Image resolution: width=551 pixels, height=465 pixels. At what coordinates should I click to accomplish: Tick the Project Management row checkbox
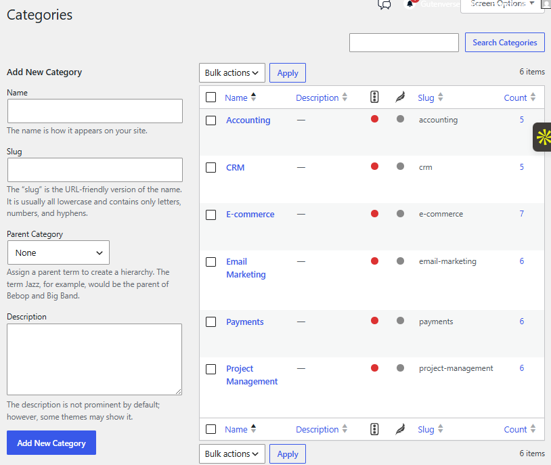(x=211, y=369)
